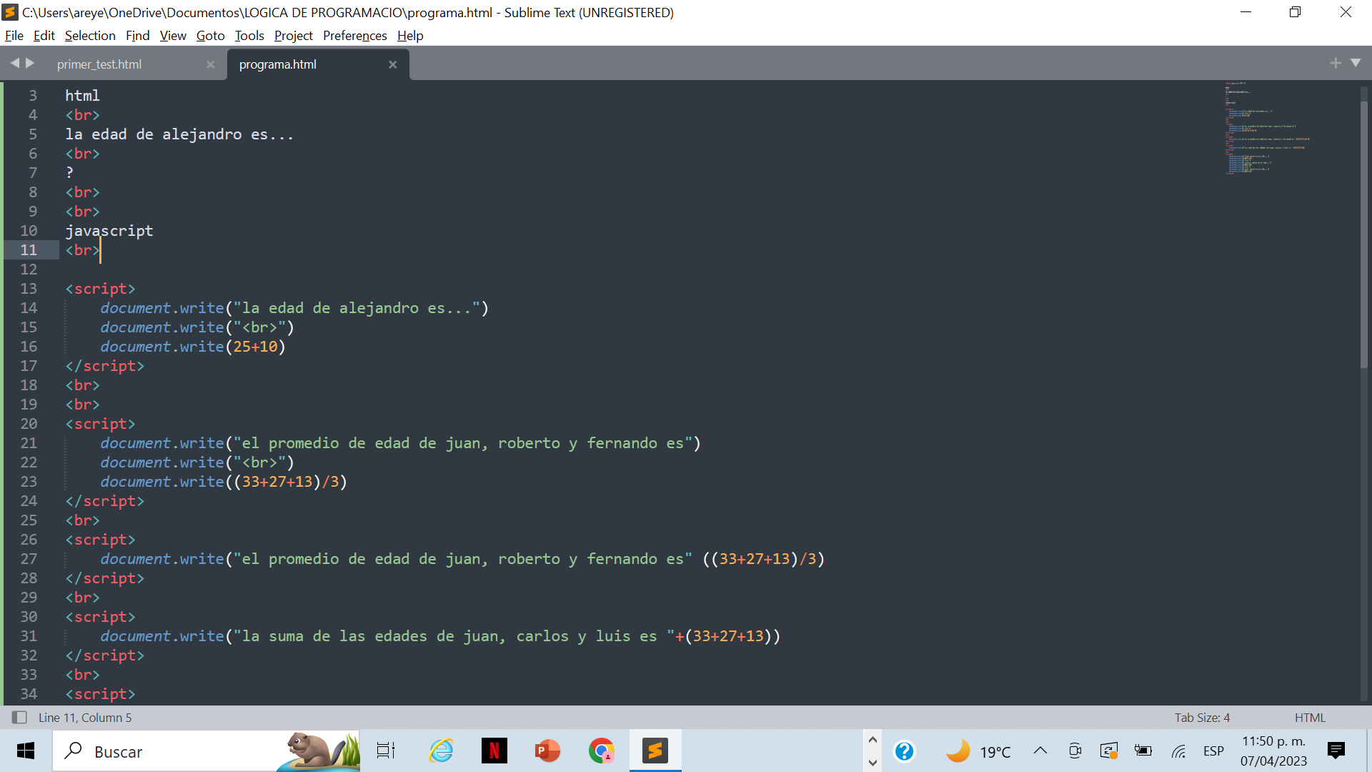Open PowerPoint from taskbar
Screen dimensions: 1372x772
click(547, 751)
